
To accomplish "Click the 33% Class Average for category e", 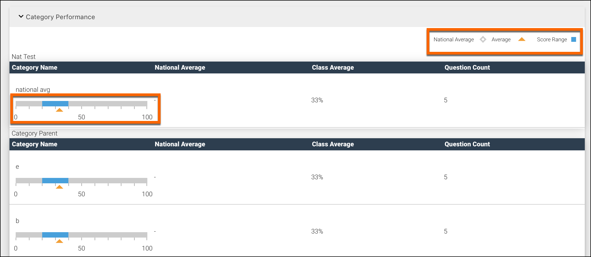I will point(317,177).
